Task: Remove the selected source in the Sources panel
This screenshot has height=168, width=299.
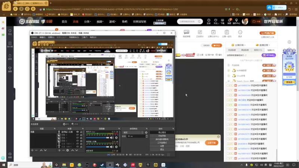Action: (63, 150)
